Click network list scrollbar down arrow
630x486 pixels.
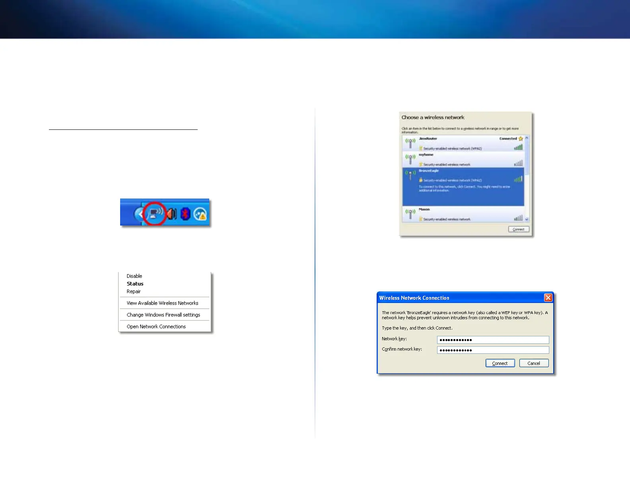click(x=527, y=219)
